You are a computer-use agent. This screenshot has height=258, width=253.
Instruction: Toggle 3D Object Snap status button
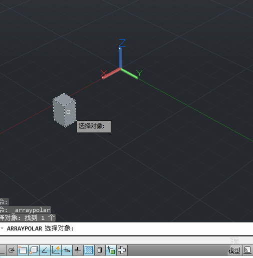[x=34, y=250]
